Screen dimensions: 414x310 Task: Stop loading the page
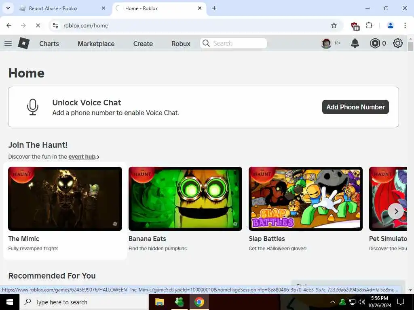tap(38, 25)
